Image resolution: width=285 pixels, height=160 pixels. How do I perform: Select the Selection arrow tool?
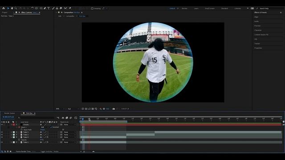(8, 8)
